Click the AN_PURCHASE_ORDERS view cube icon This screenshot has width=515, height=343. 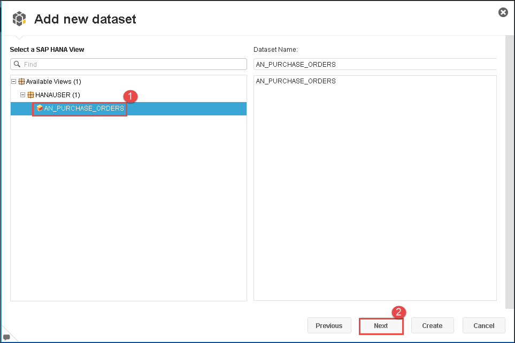click(x=39, y=108)
